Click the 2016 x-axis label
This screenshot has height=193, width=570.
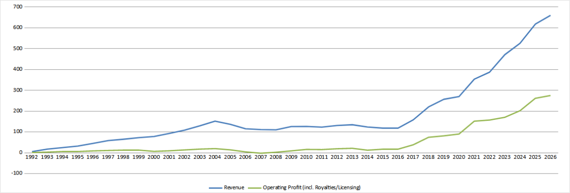(x=398, y=158)
